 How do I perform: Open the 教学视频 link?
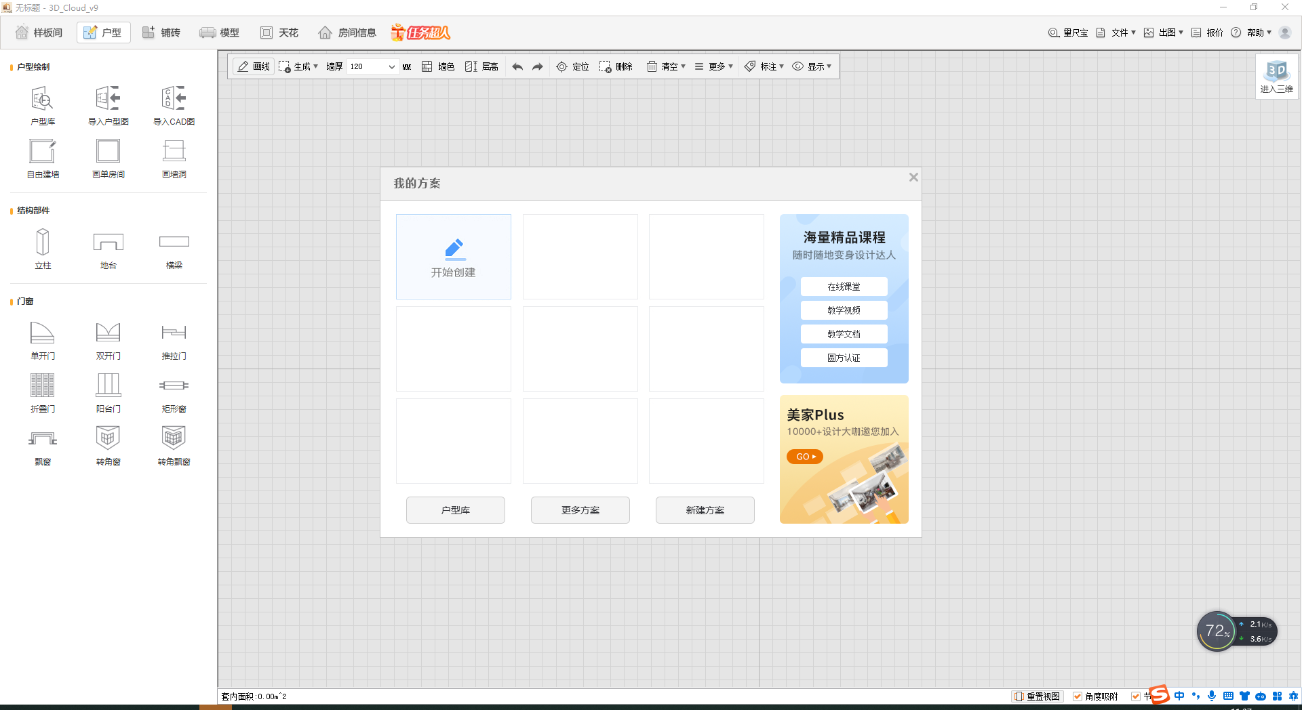(x=844, y=310)
